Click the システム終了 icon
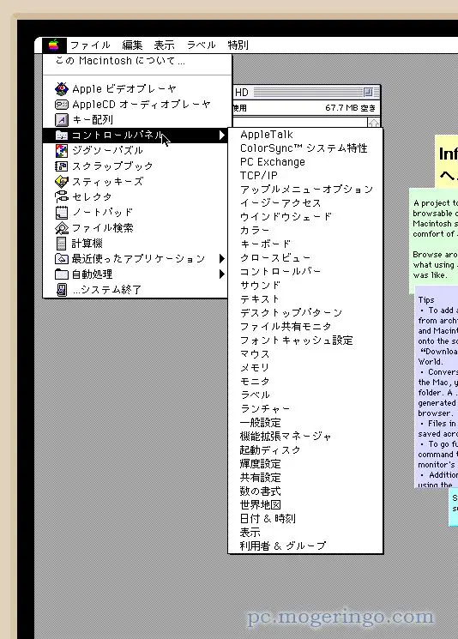The height and width of the screenshot is (639, 458). (x=62, y=290)
